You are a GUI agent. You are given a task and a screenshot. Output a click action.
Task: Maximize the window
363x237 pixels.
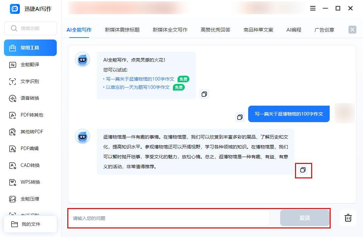click(x=338, y=8)
